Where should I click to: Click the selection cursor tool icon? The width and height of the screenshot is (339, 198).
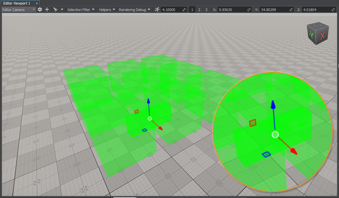(55, 9)
